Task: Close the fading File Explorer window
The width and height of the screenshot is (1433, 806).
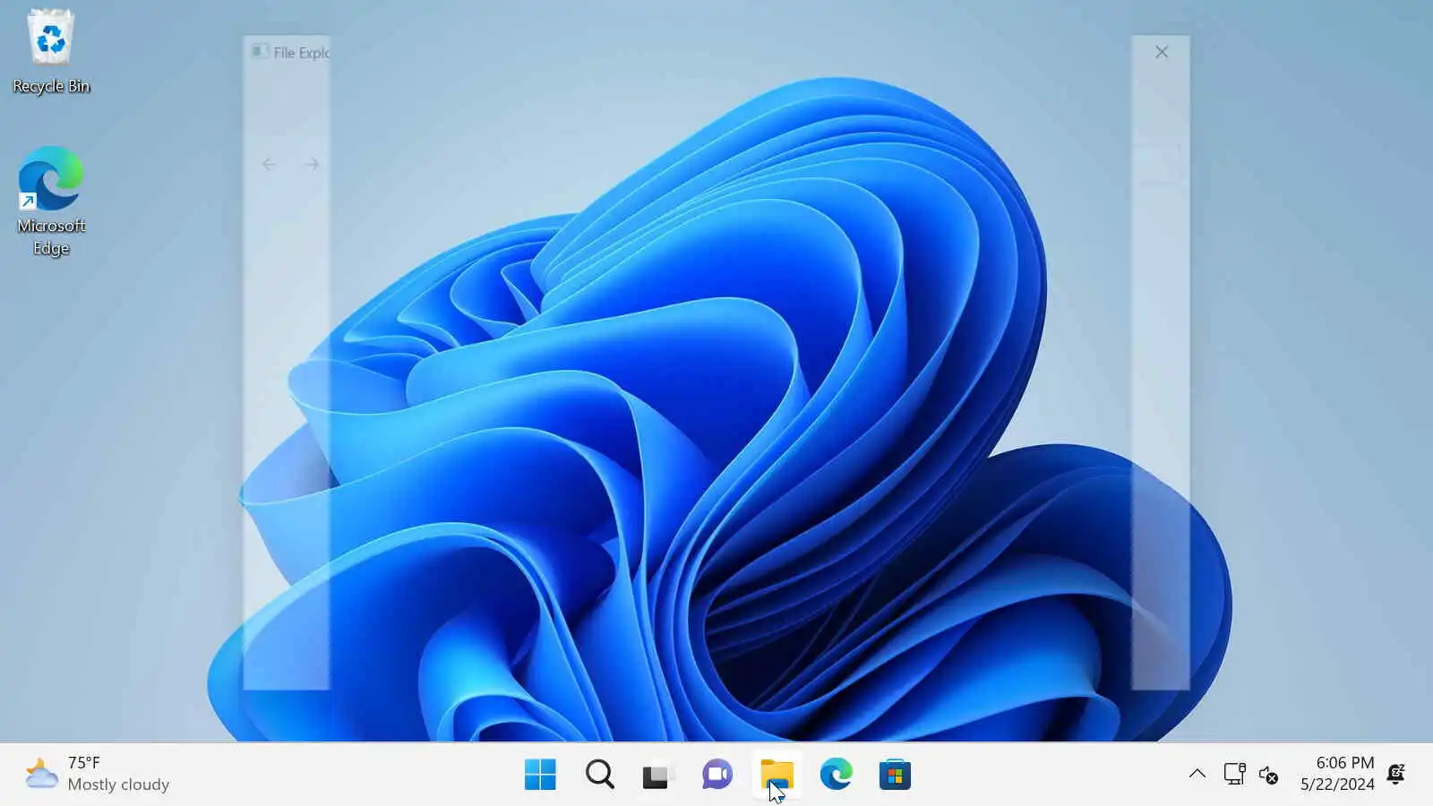Action: [1162, 52]
